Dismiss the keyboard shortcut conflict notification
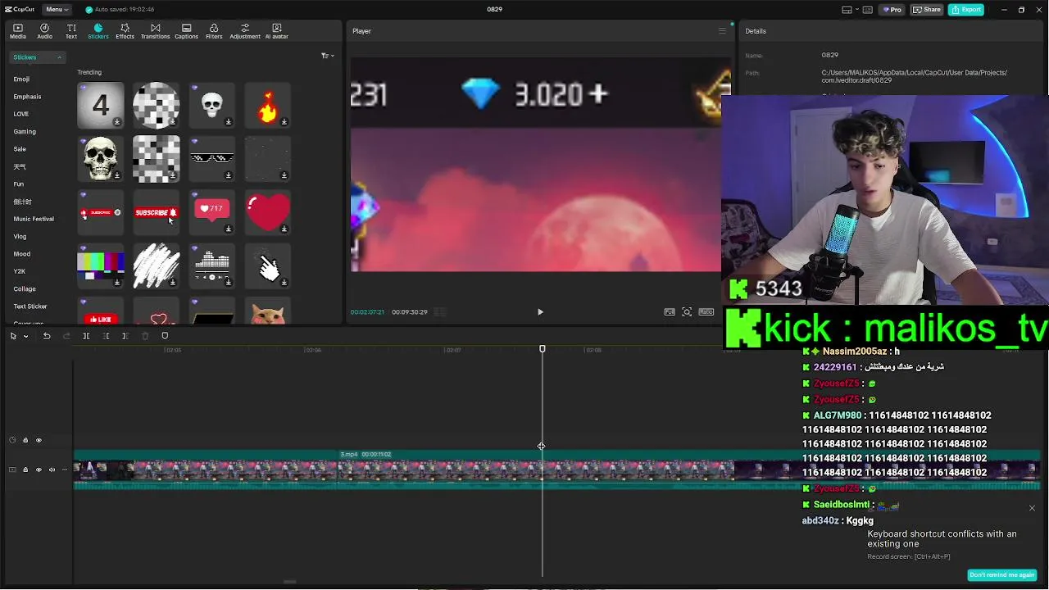Screen dimensions: 1049x590 pyautogui.click(x=1032, y=508)
